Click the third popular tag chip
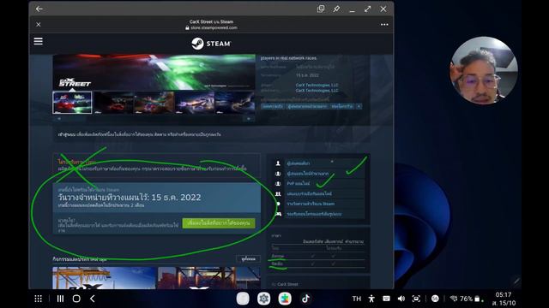 (341, 106)
